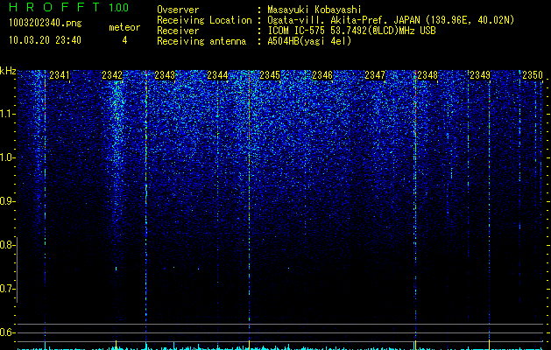
Task: Click the 0.7 frequency axis label
Action: [x=7, y=289]
